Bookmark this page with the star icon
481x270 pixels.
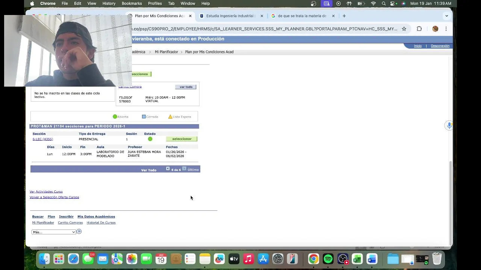pyautogui.click(x=404, y=29)
